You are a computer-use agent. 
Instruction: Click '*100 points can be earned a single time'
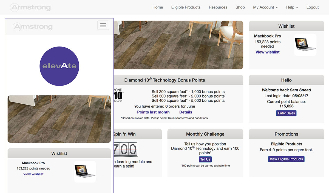pyautogui.click(x=205, y=166)
